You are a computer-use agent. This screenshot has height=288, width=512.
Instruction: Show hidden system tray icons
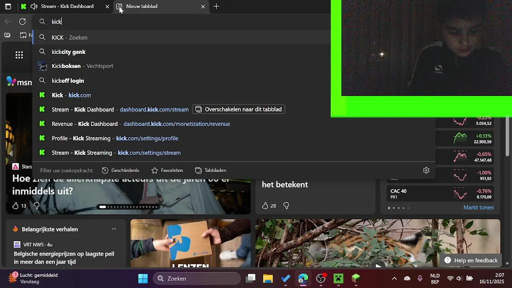point(394,278)
